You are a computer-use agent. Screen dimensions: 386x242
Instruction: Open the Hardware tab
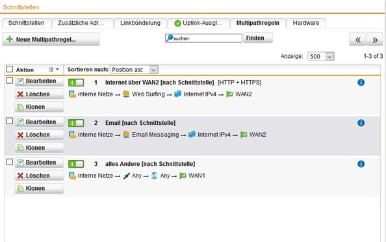306,23
